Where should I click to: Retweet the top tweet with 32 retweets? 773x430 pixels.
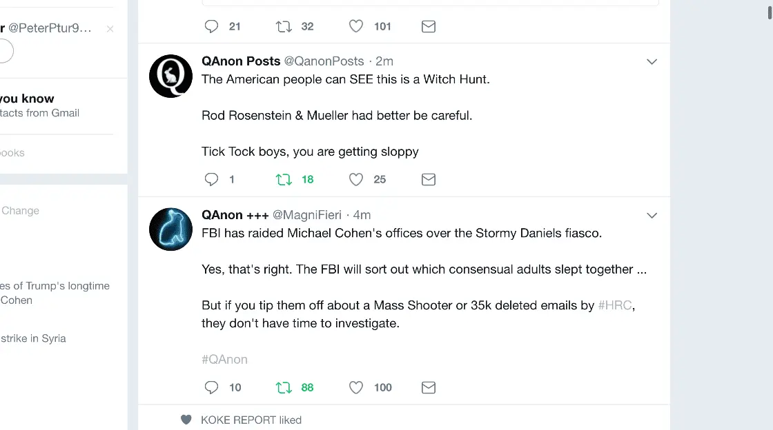point(284,27)
